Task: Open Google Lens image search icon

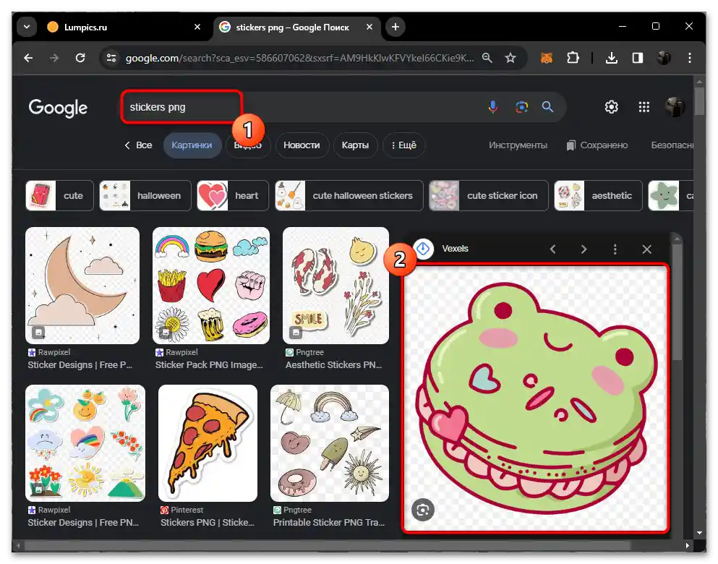Action: (x=521, y=107)
